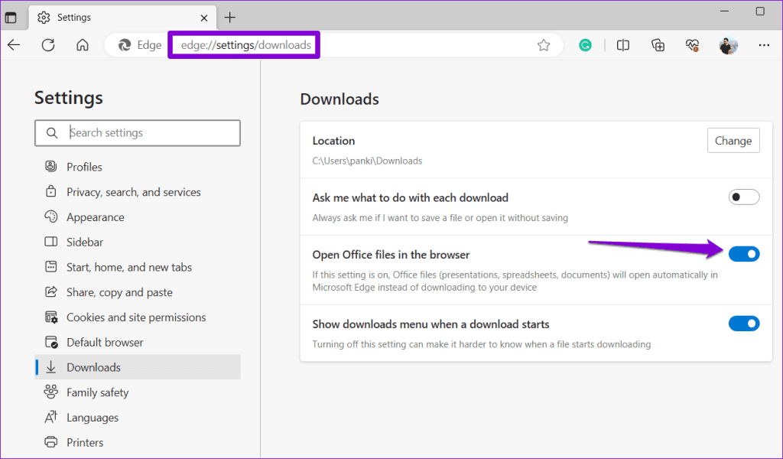Enable Ask me what to do with each download
Screen dimensions: 783x459
743,197
